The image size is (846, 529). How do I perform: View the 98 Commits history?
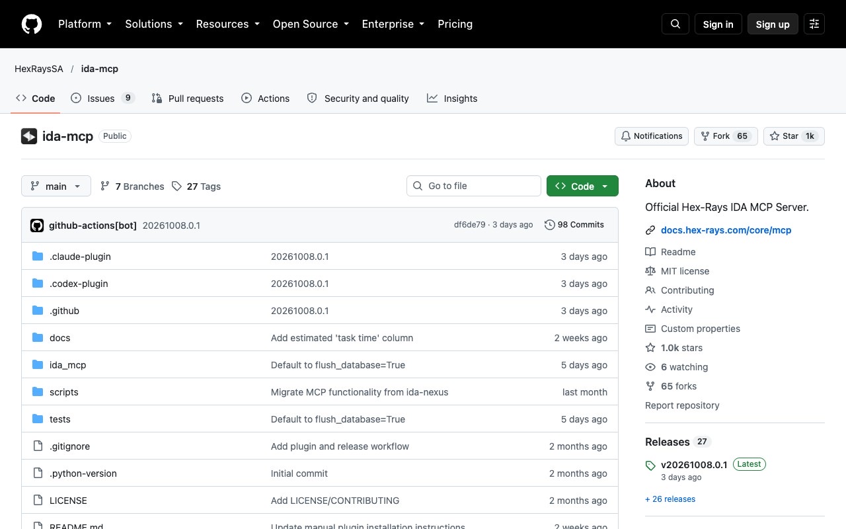pyautogui.click(x=574, y=225)
